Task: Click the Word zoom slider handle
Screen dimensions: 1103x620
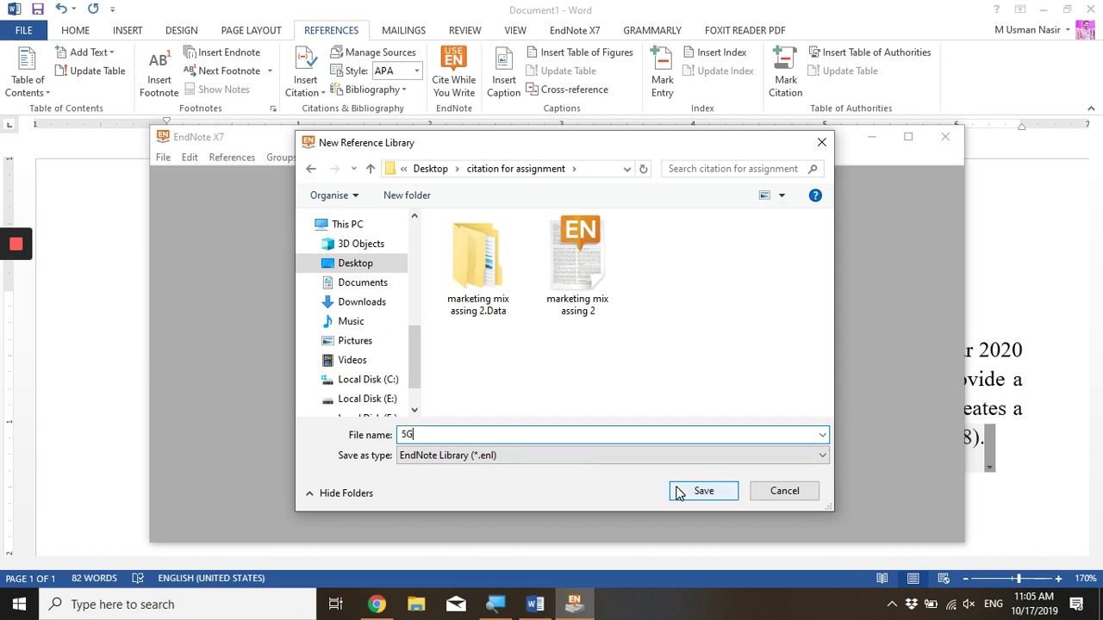Action: [x=1018, y=579]
